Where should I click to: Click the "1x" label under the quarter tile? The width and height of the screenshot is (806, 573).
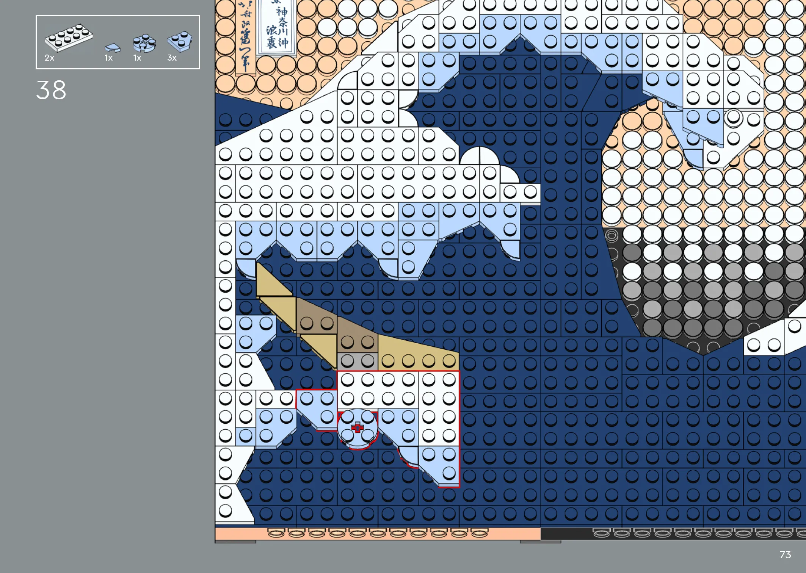tap(109, 58)
